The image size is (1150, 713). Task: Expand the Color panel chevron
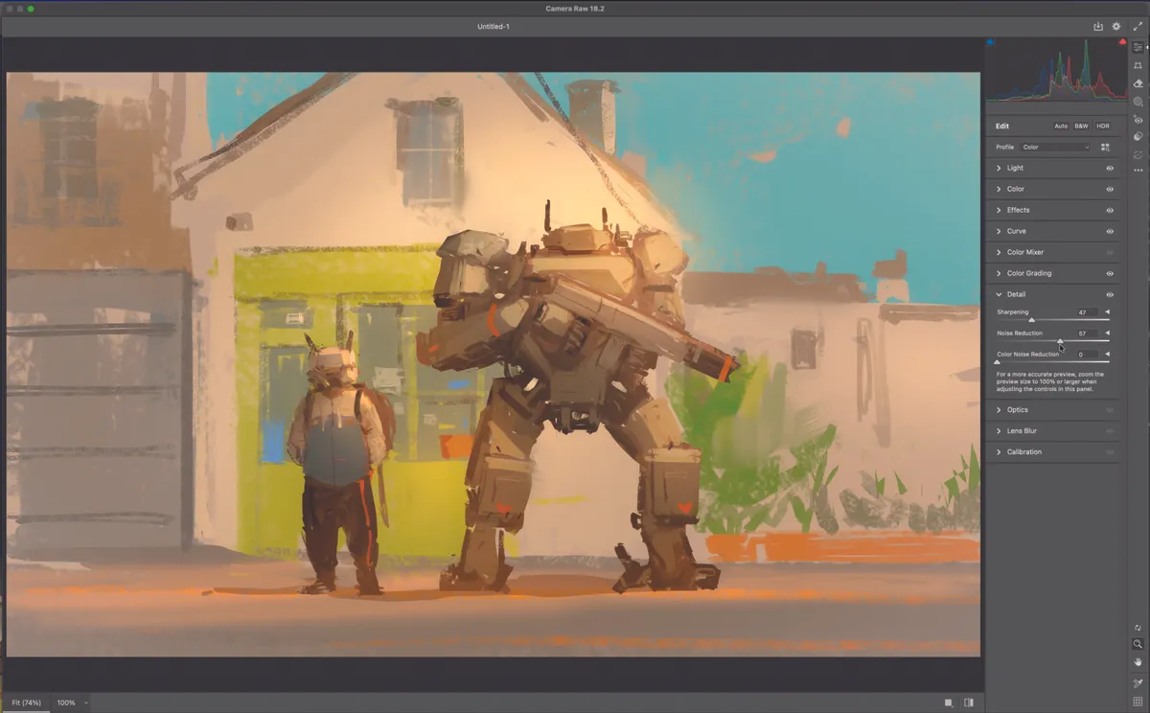(999, 189)
